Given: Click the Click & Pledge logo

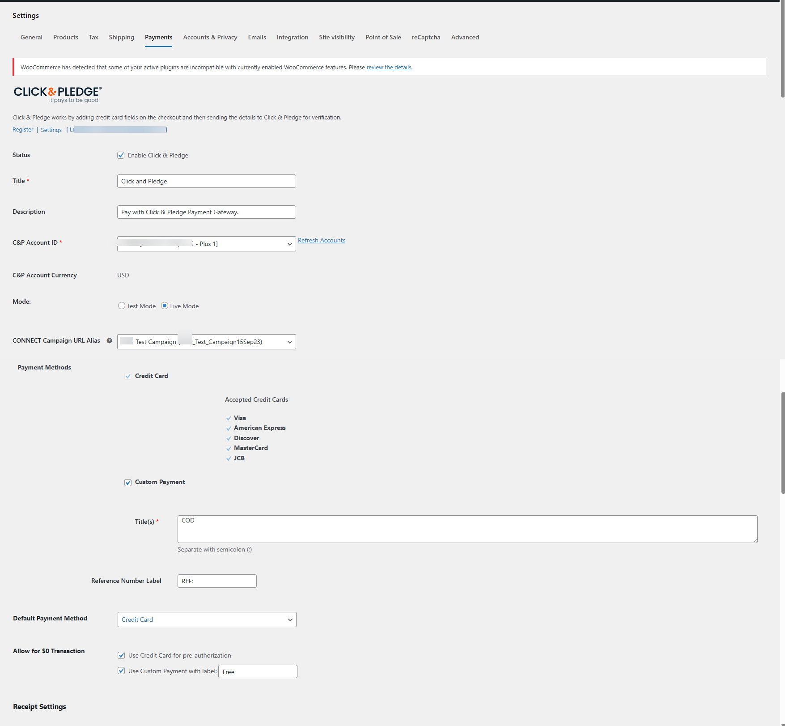Looking at the screenshot, I should click(58, 94).
